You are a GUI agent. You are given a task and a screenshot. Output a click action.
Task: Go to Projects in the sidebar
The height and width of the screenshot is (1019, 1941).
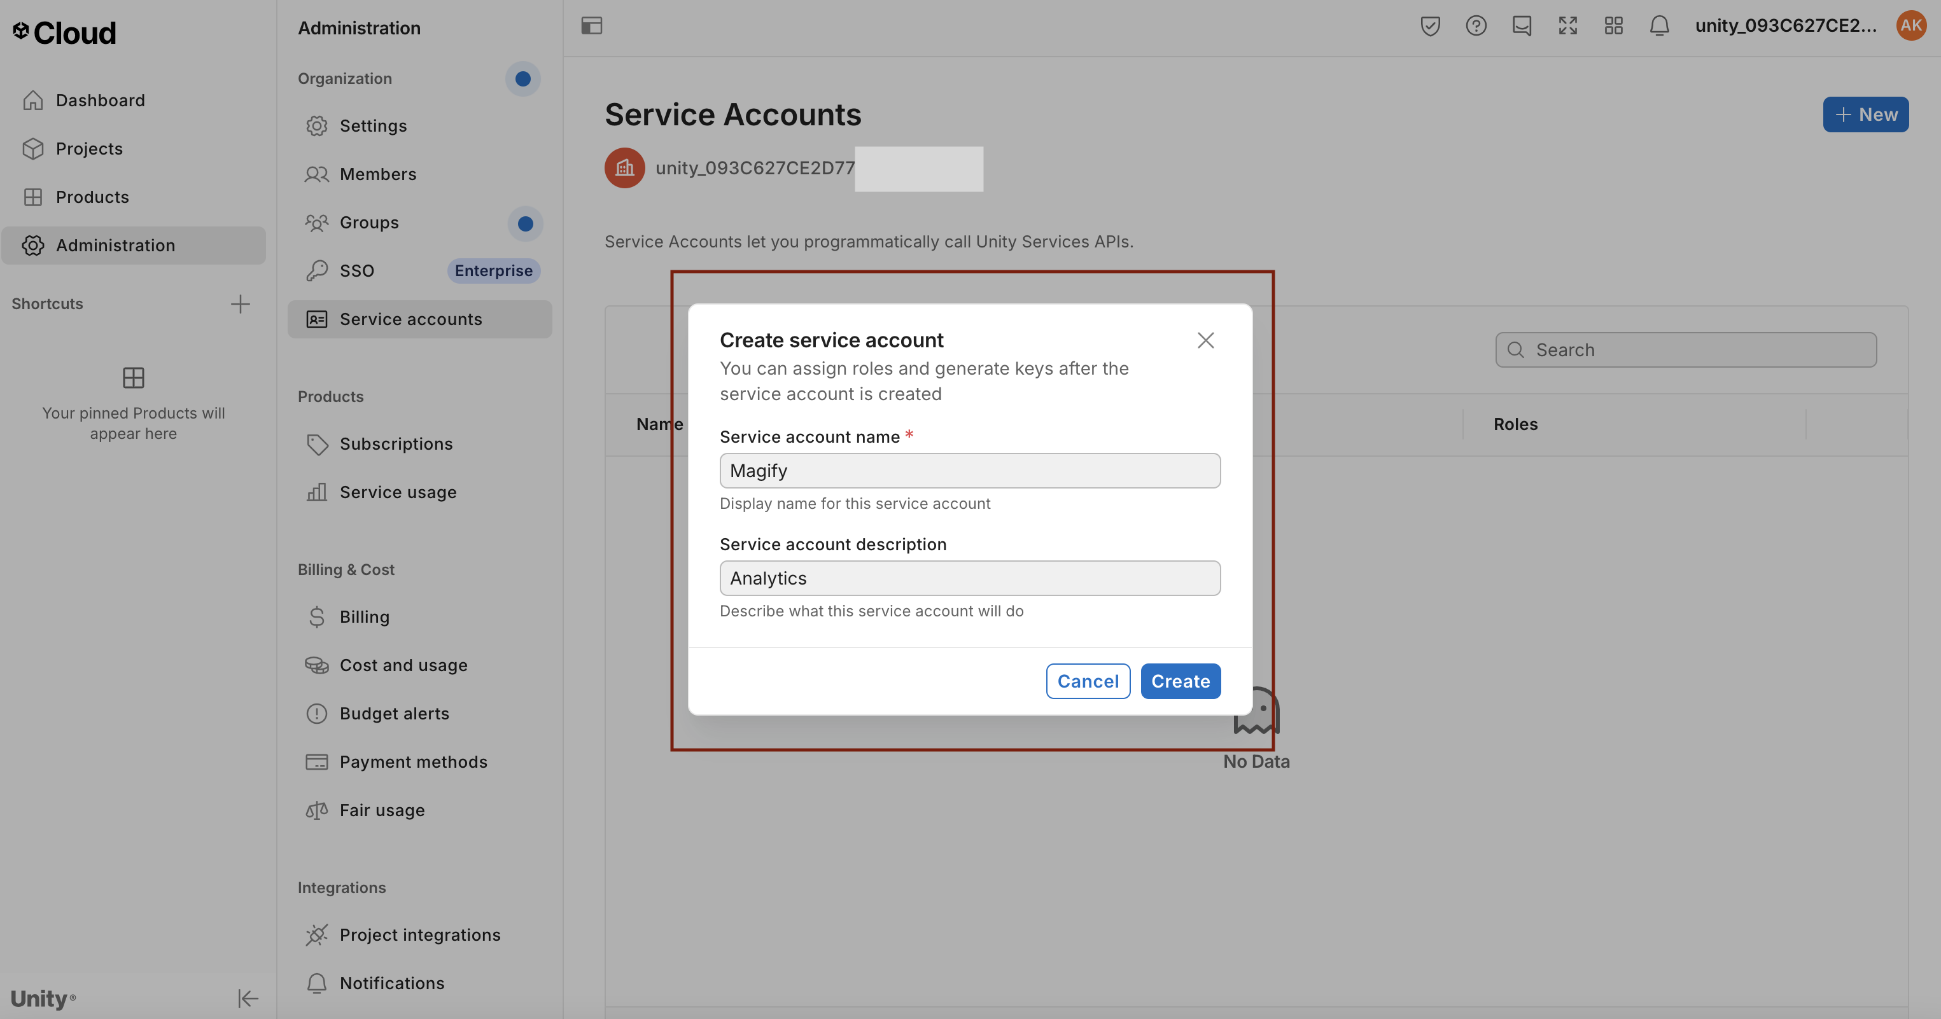click(x=134, y=148)
